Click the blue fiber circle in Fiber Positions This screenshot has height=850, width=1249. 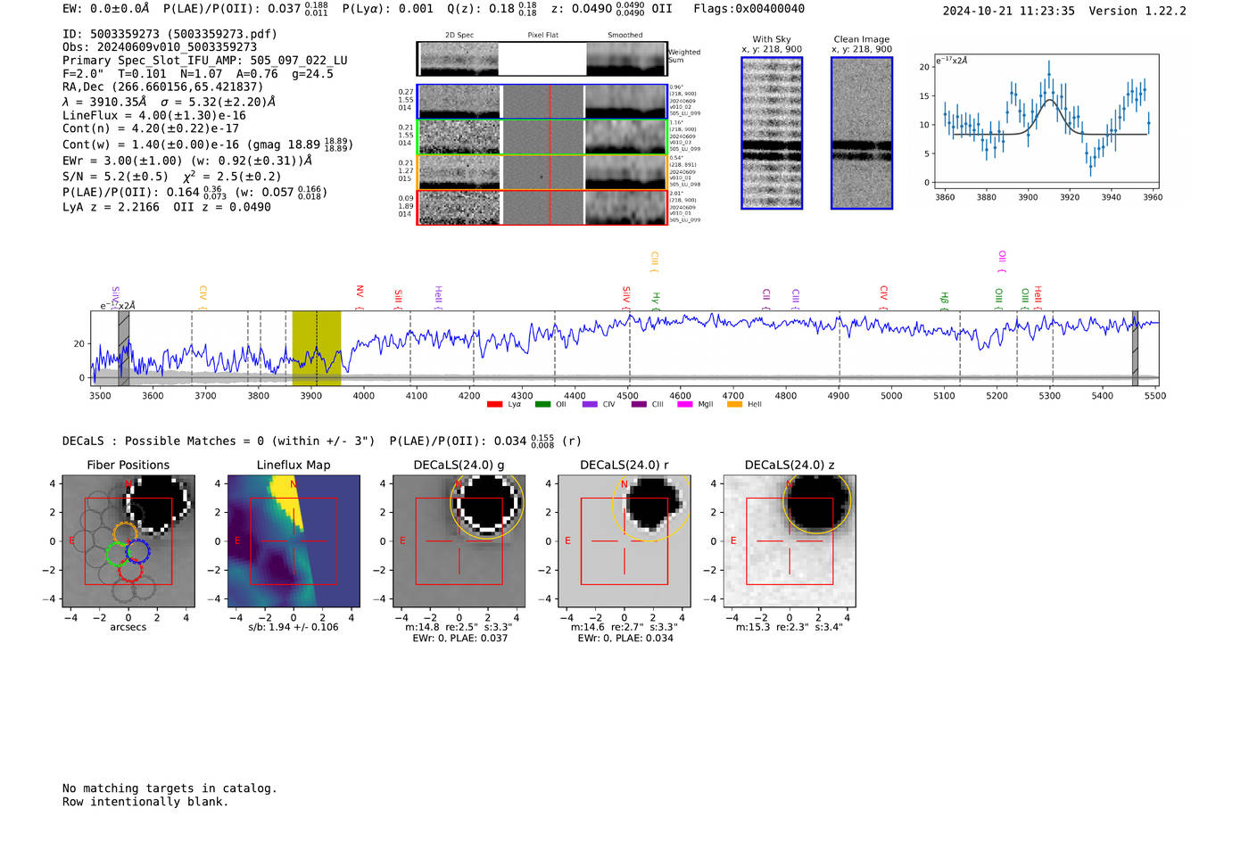click(136, 551)
